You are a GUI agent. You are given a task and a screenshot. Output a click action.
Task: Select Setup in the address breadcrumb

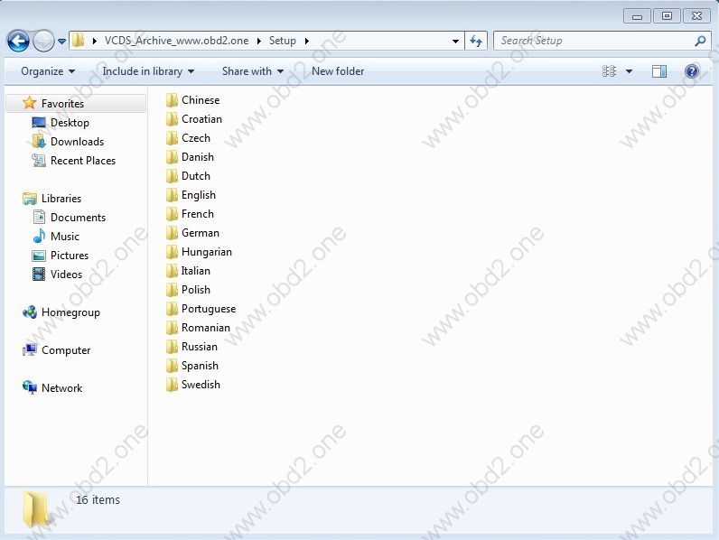coord(282,41)
